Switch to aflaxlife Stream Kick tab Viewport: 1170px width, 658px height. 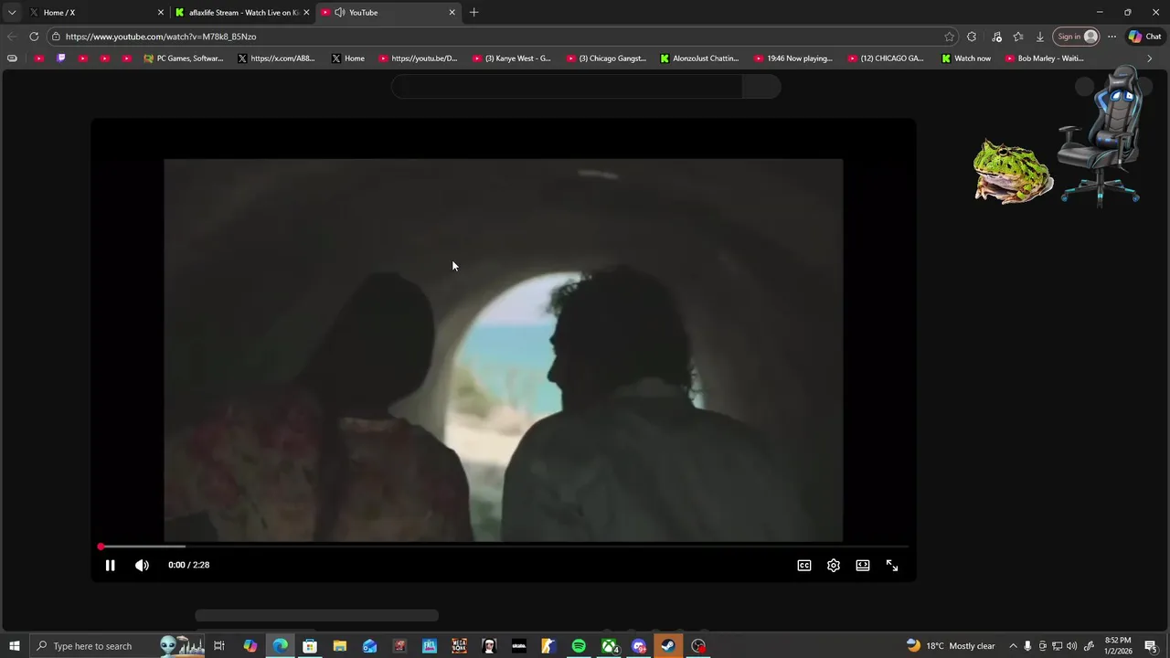(x=242, y=13)
